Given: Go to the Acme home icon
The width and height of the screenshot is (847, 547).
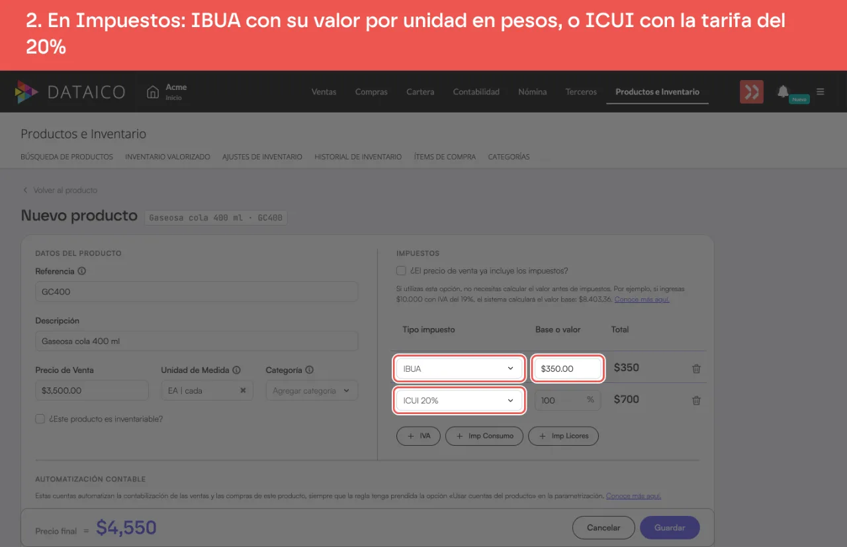Looking at the screenshot, I should click(x=153, y=92).
